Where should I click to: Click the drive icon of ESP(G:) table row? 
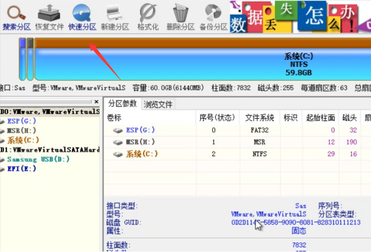(118, 131)
